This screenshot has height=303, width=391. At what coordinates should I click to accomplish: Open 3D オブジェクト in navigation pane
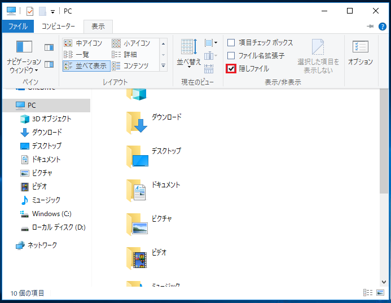click(x=51, y=118)
